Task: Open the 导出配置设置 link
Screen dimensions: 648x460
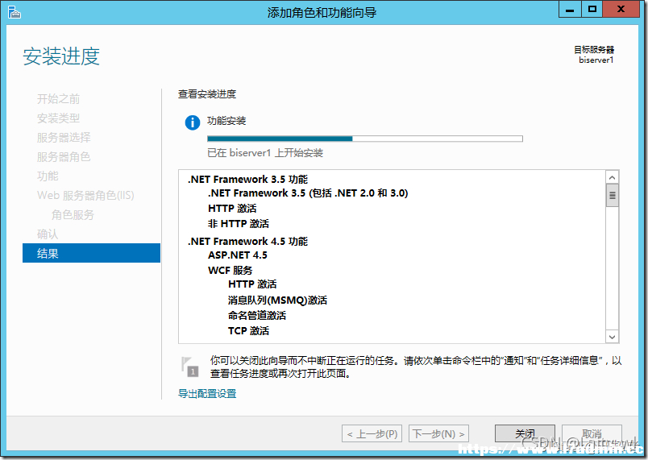Action: (x=207, y=393)
